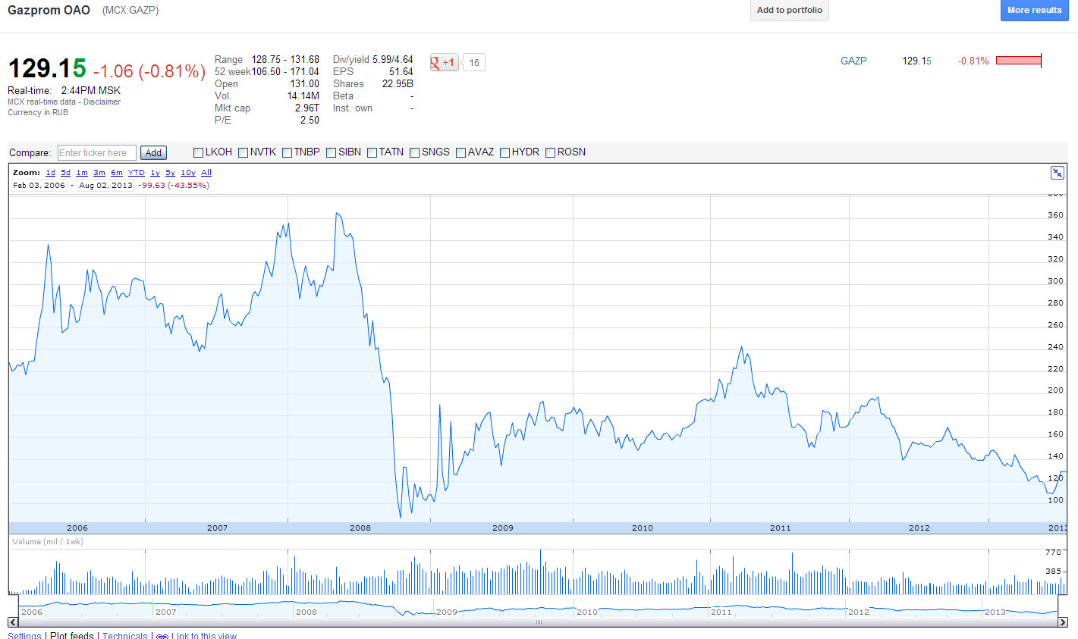The height and width of the screenshot is (639, 1078).
Task: Select the 3m zoom range
Action: tap(99, 173)
